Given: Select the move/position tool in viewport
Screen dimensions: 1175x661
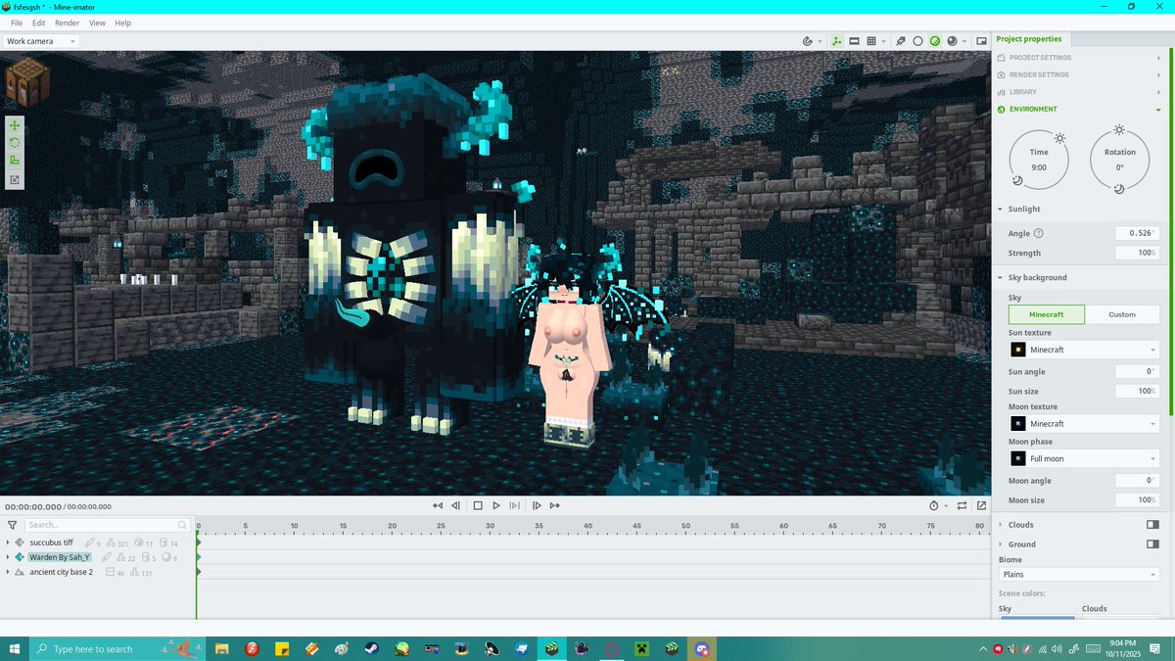Looking at the screenshot, I should [x=15, y=126].
